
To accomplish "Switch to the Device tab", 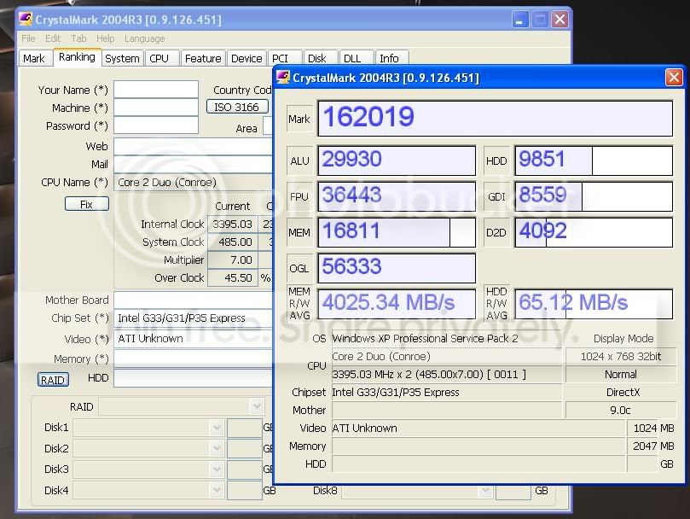I will pos(246,58).
